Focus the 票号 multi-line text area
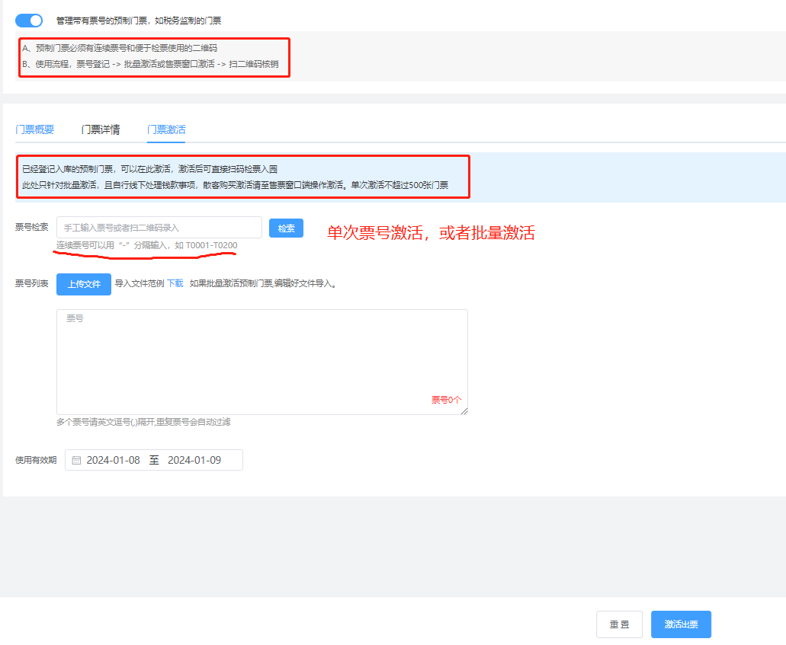This screenshot has height=645, width=786. pos(261,358)
